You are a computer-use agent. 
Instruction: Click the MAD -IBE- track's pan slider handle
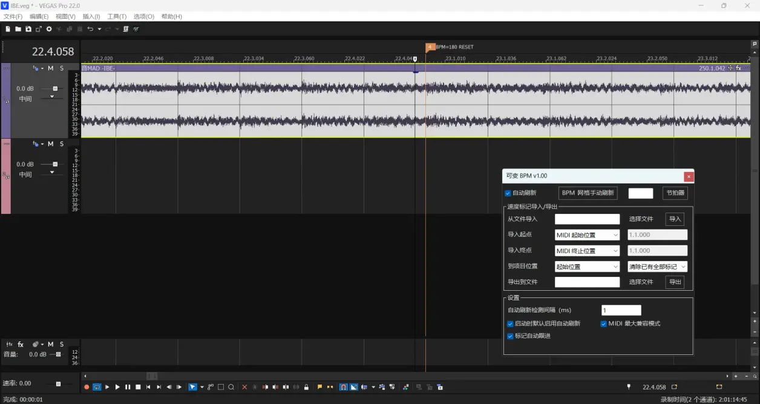point(51,97)
